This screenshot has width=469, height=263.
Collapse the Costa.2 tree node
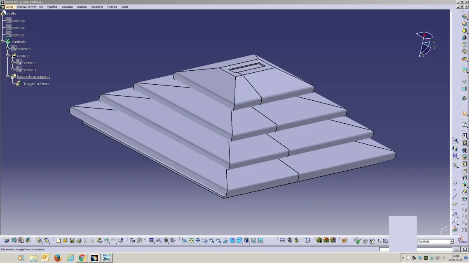(8, 56)
